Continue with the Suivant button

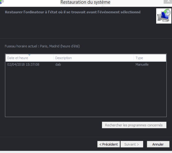point(132,144)
